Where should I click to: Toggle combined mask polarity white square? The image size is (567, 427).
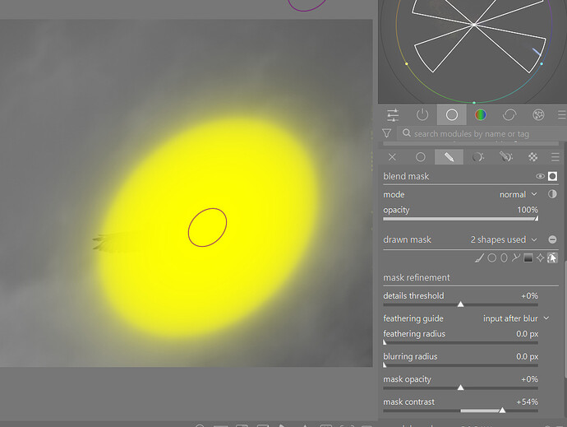click(x=552, y=176)
